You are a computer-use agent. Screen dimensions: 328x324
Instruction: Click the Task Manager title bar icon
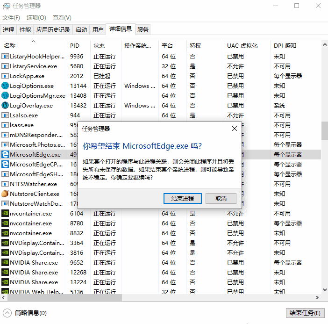tap(6, 6)
